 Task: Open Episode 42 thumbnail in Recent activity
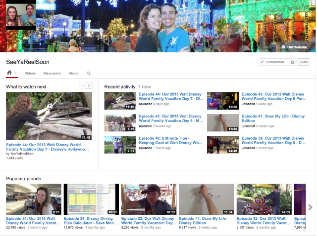(120, 123)
